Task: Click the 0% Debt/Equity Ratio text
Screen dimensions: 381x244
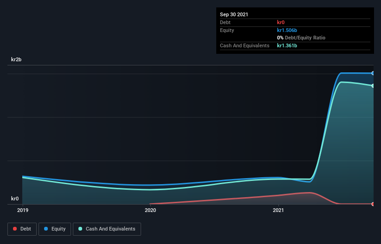Action: pyautogui.click(x=301, y=38)
